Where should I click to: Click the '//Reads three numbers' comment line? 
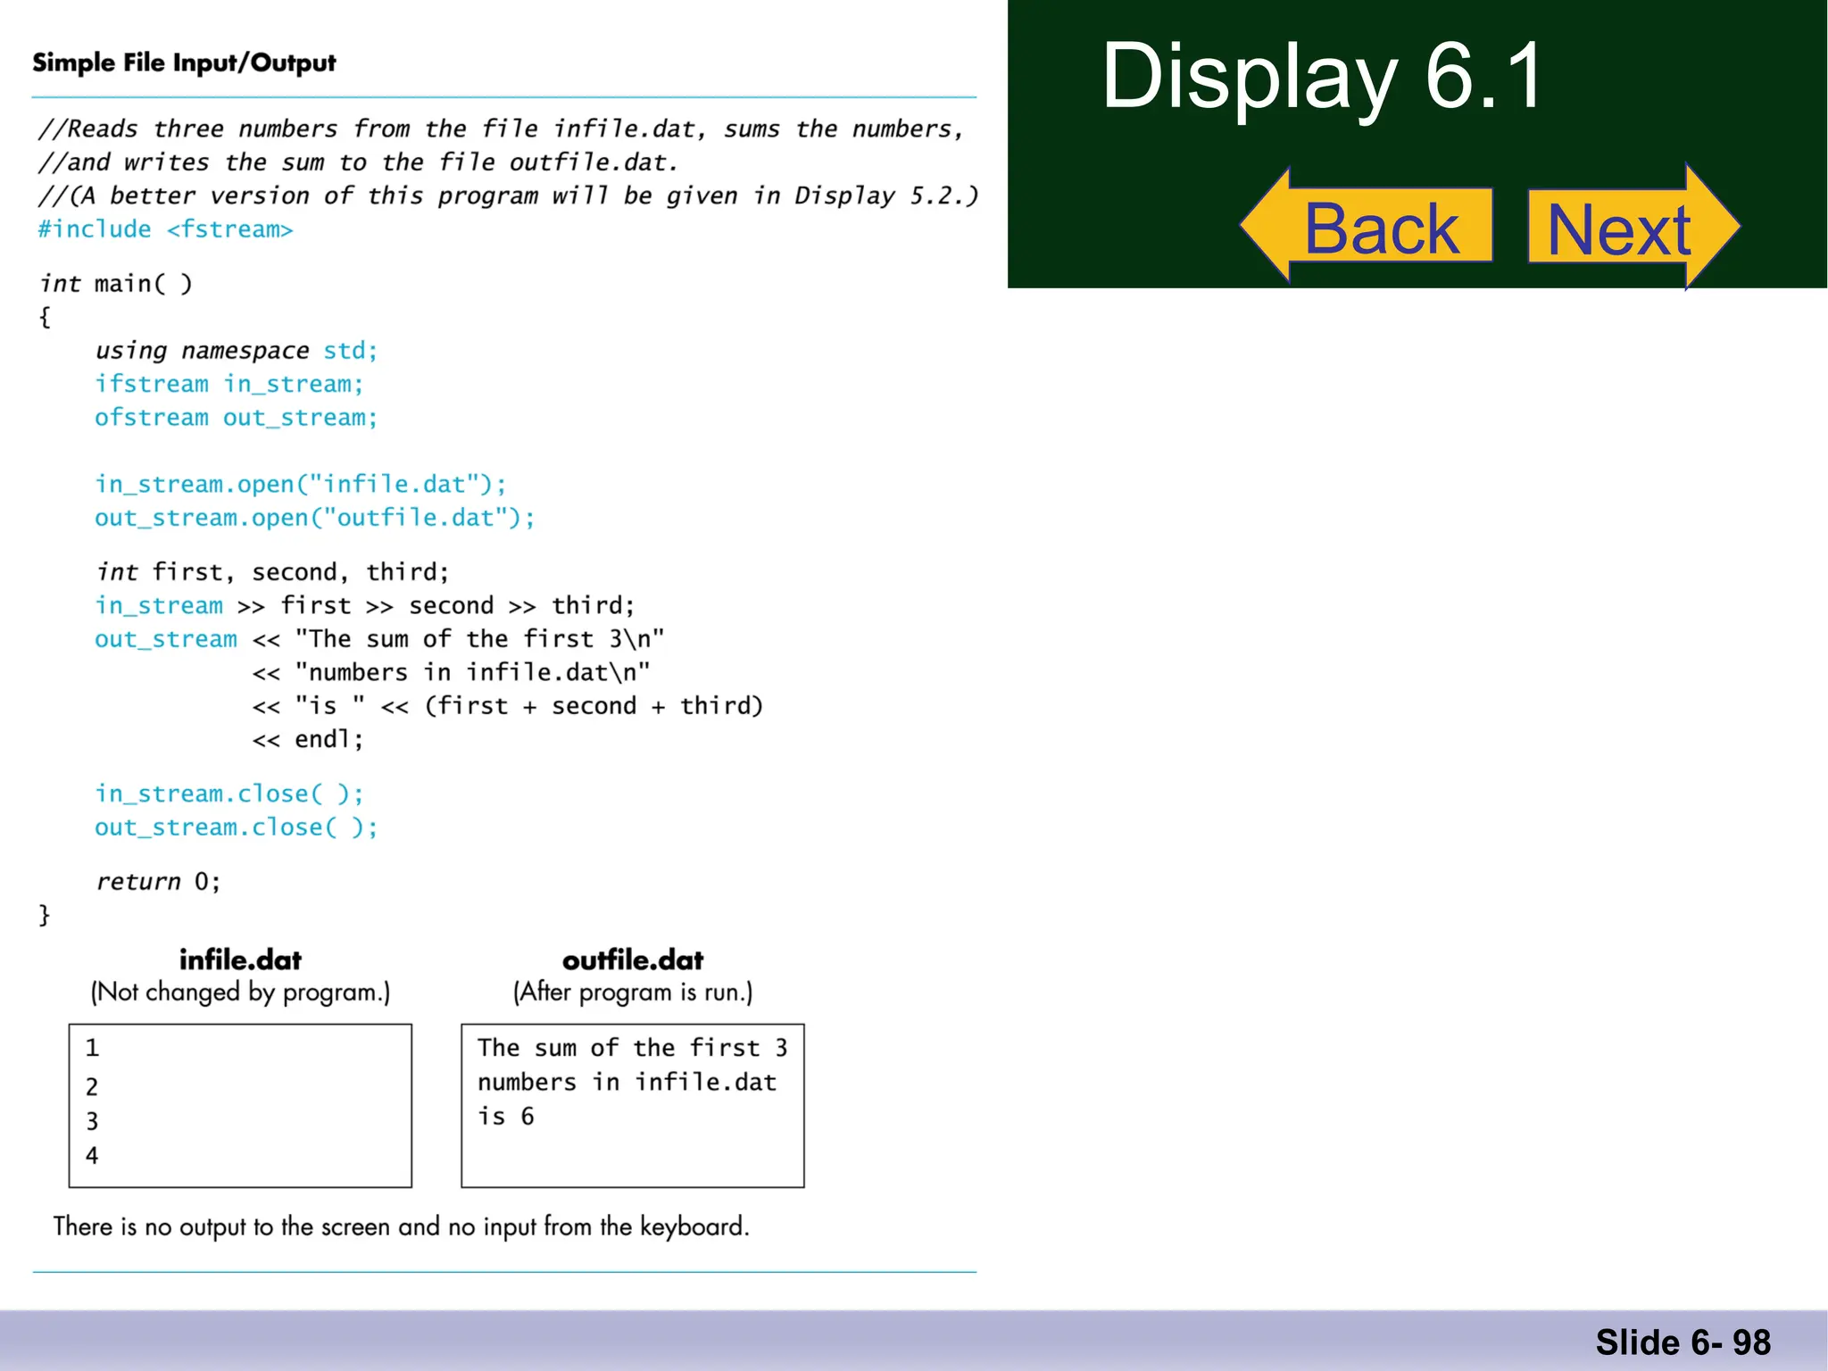point(501,129)
